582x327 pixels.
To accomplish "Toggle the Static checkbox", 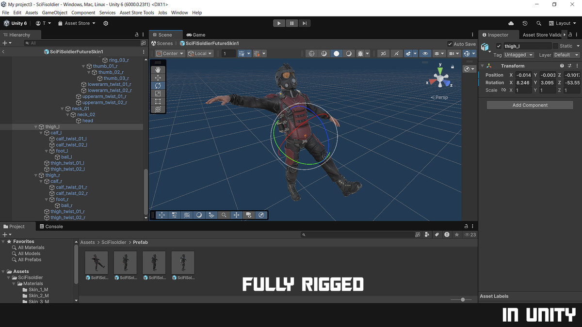I will point(556,46).
